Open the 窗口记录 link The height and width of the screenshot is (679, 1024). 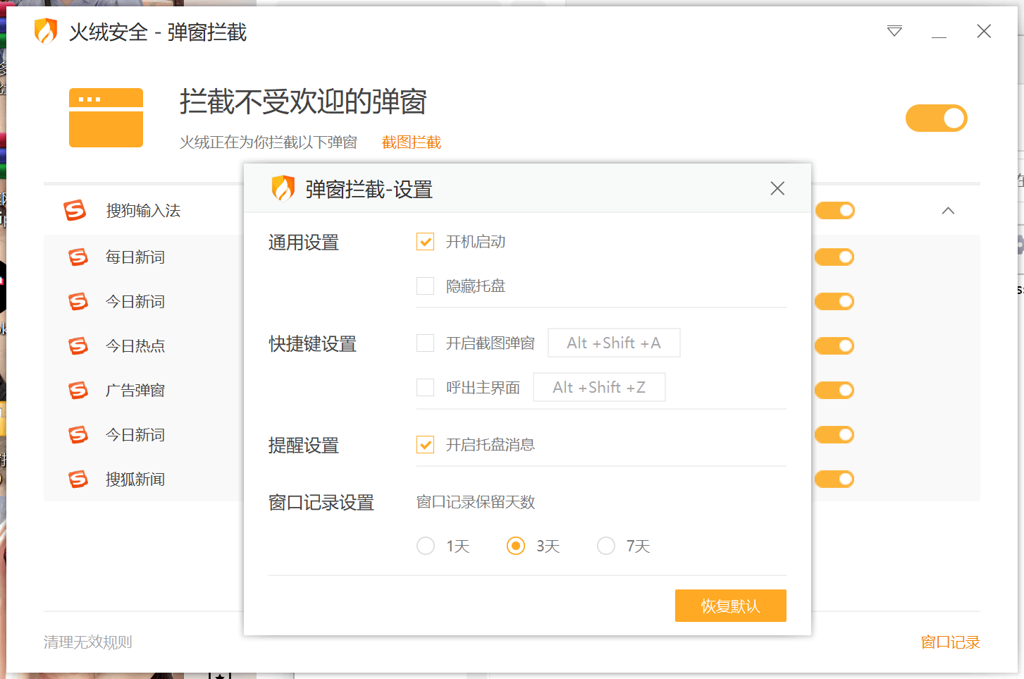click(950, 642)
